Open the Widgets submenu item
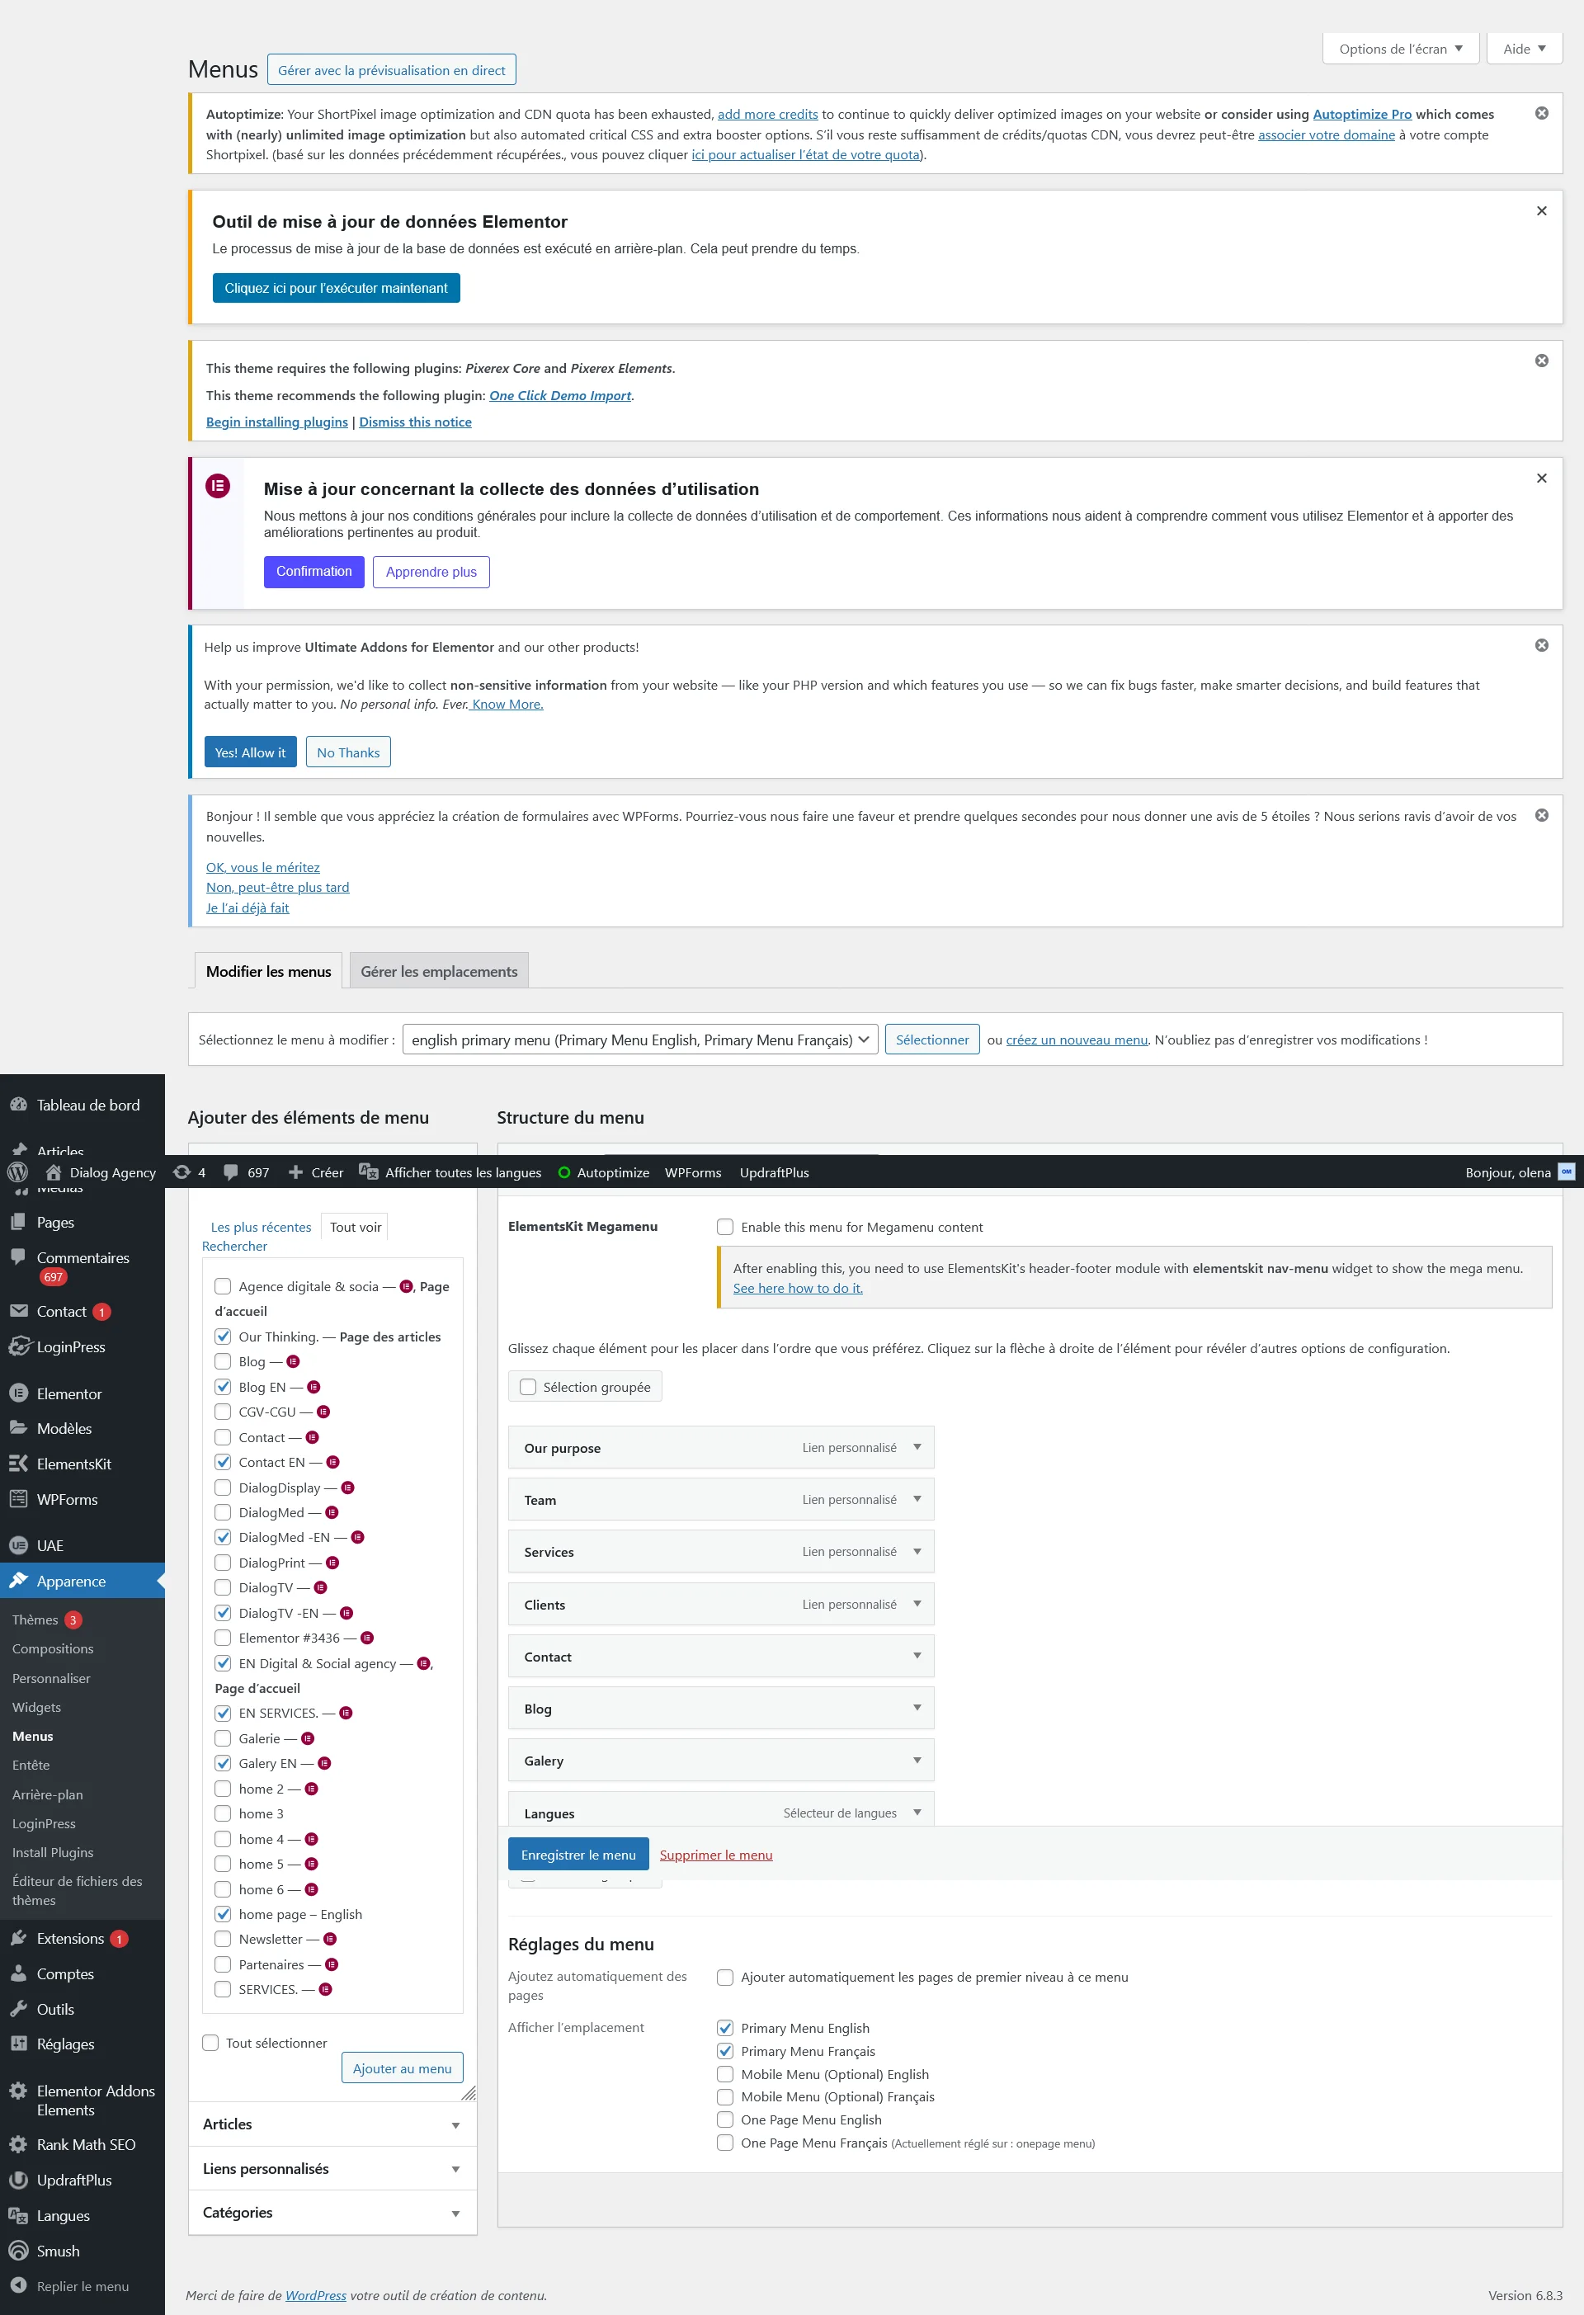Screen dimensions: 1584x2315 tap(37, 1707)
